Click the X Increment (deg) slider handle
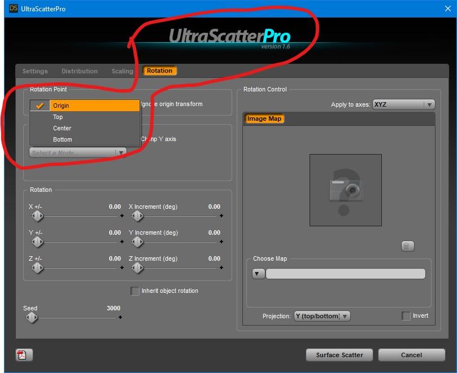 [137, 216]
